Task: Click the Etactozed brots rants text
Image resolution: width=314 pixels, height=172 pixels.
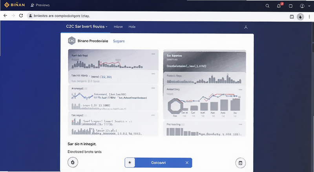Action: click(x=84, y=152)
